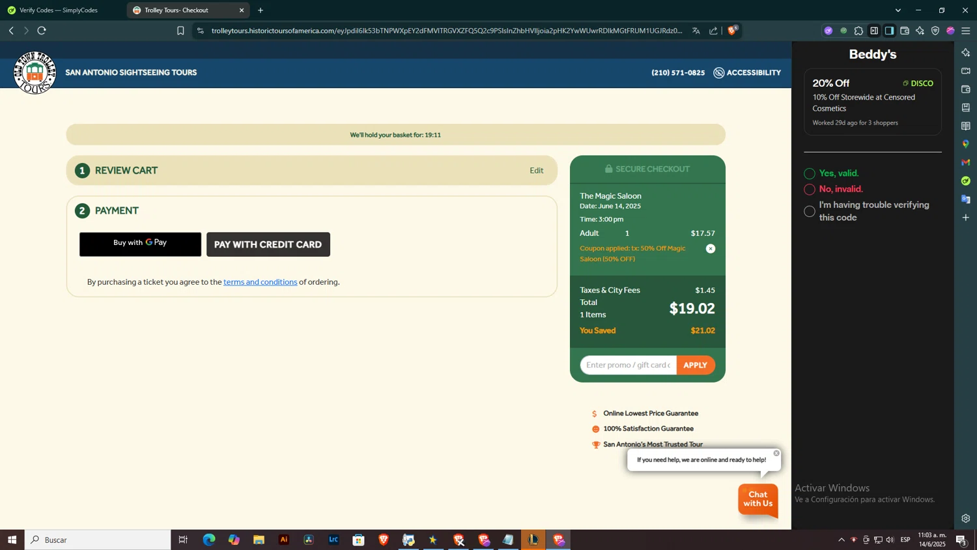Viewport: 977px width, 550px height.
Task: Select 'I'm having trouble verifying this code'
Action: pos(810,211)
